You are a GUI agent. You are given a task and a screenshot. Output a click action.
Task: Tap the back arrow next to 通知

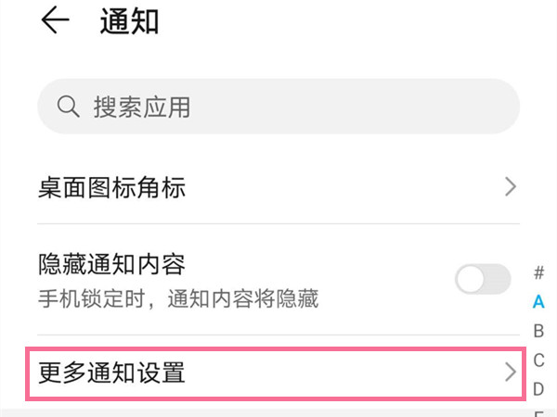click(56, 21)
